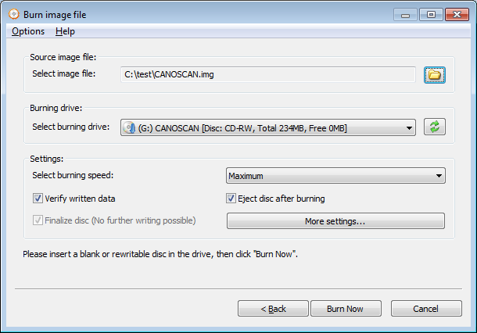Click the Burn Now button
Screen dimensions: 477x333
pos(346,309)
